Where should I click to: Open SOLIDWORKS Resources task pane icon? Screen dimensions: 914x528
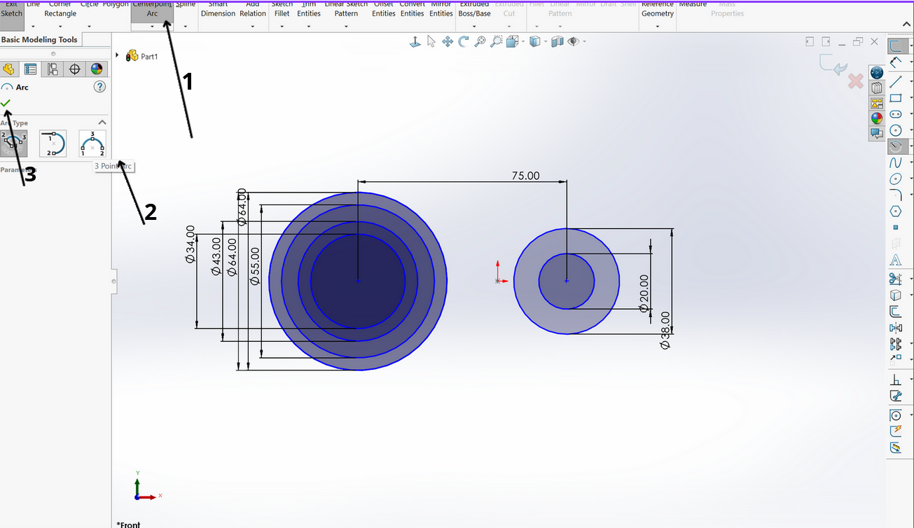pyautogui.click(x=877, y=73)
